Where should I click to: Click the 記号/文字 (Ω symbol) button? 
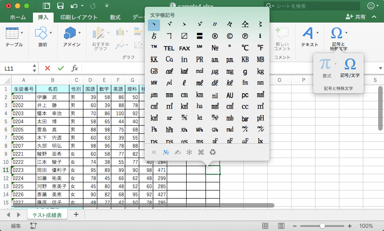pos(350,67)
